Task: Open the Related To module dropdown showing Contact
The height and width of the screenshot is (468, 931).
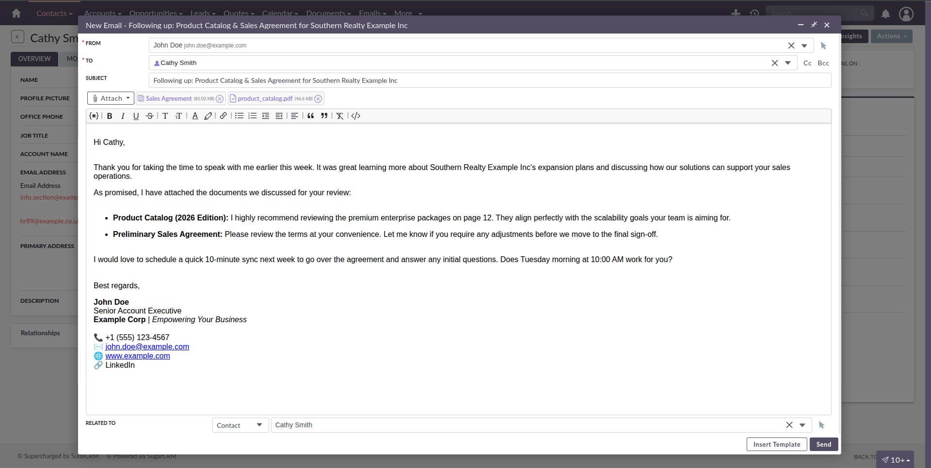Action: [240, 425]
